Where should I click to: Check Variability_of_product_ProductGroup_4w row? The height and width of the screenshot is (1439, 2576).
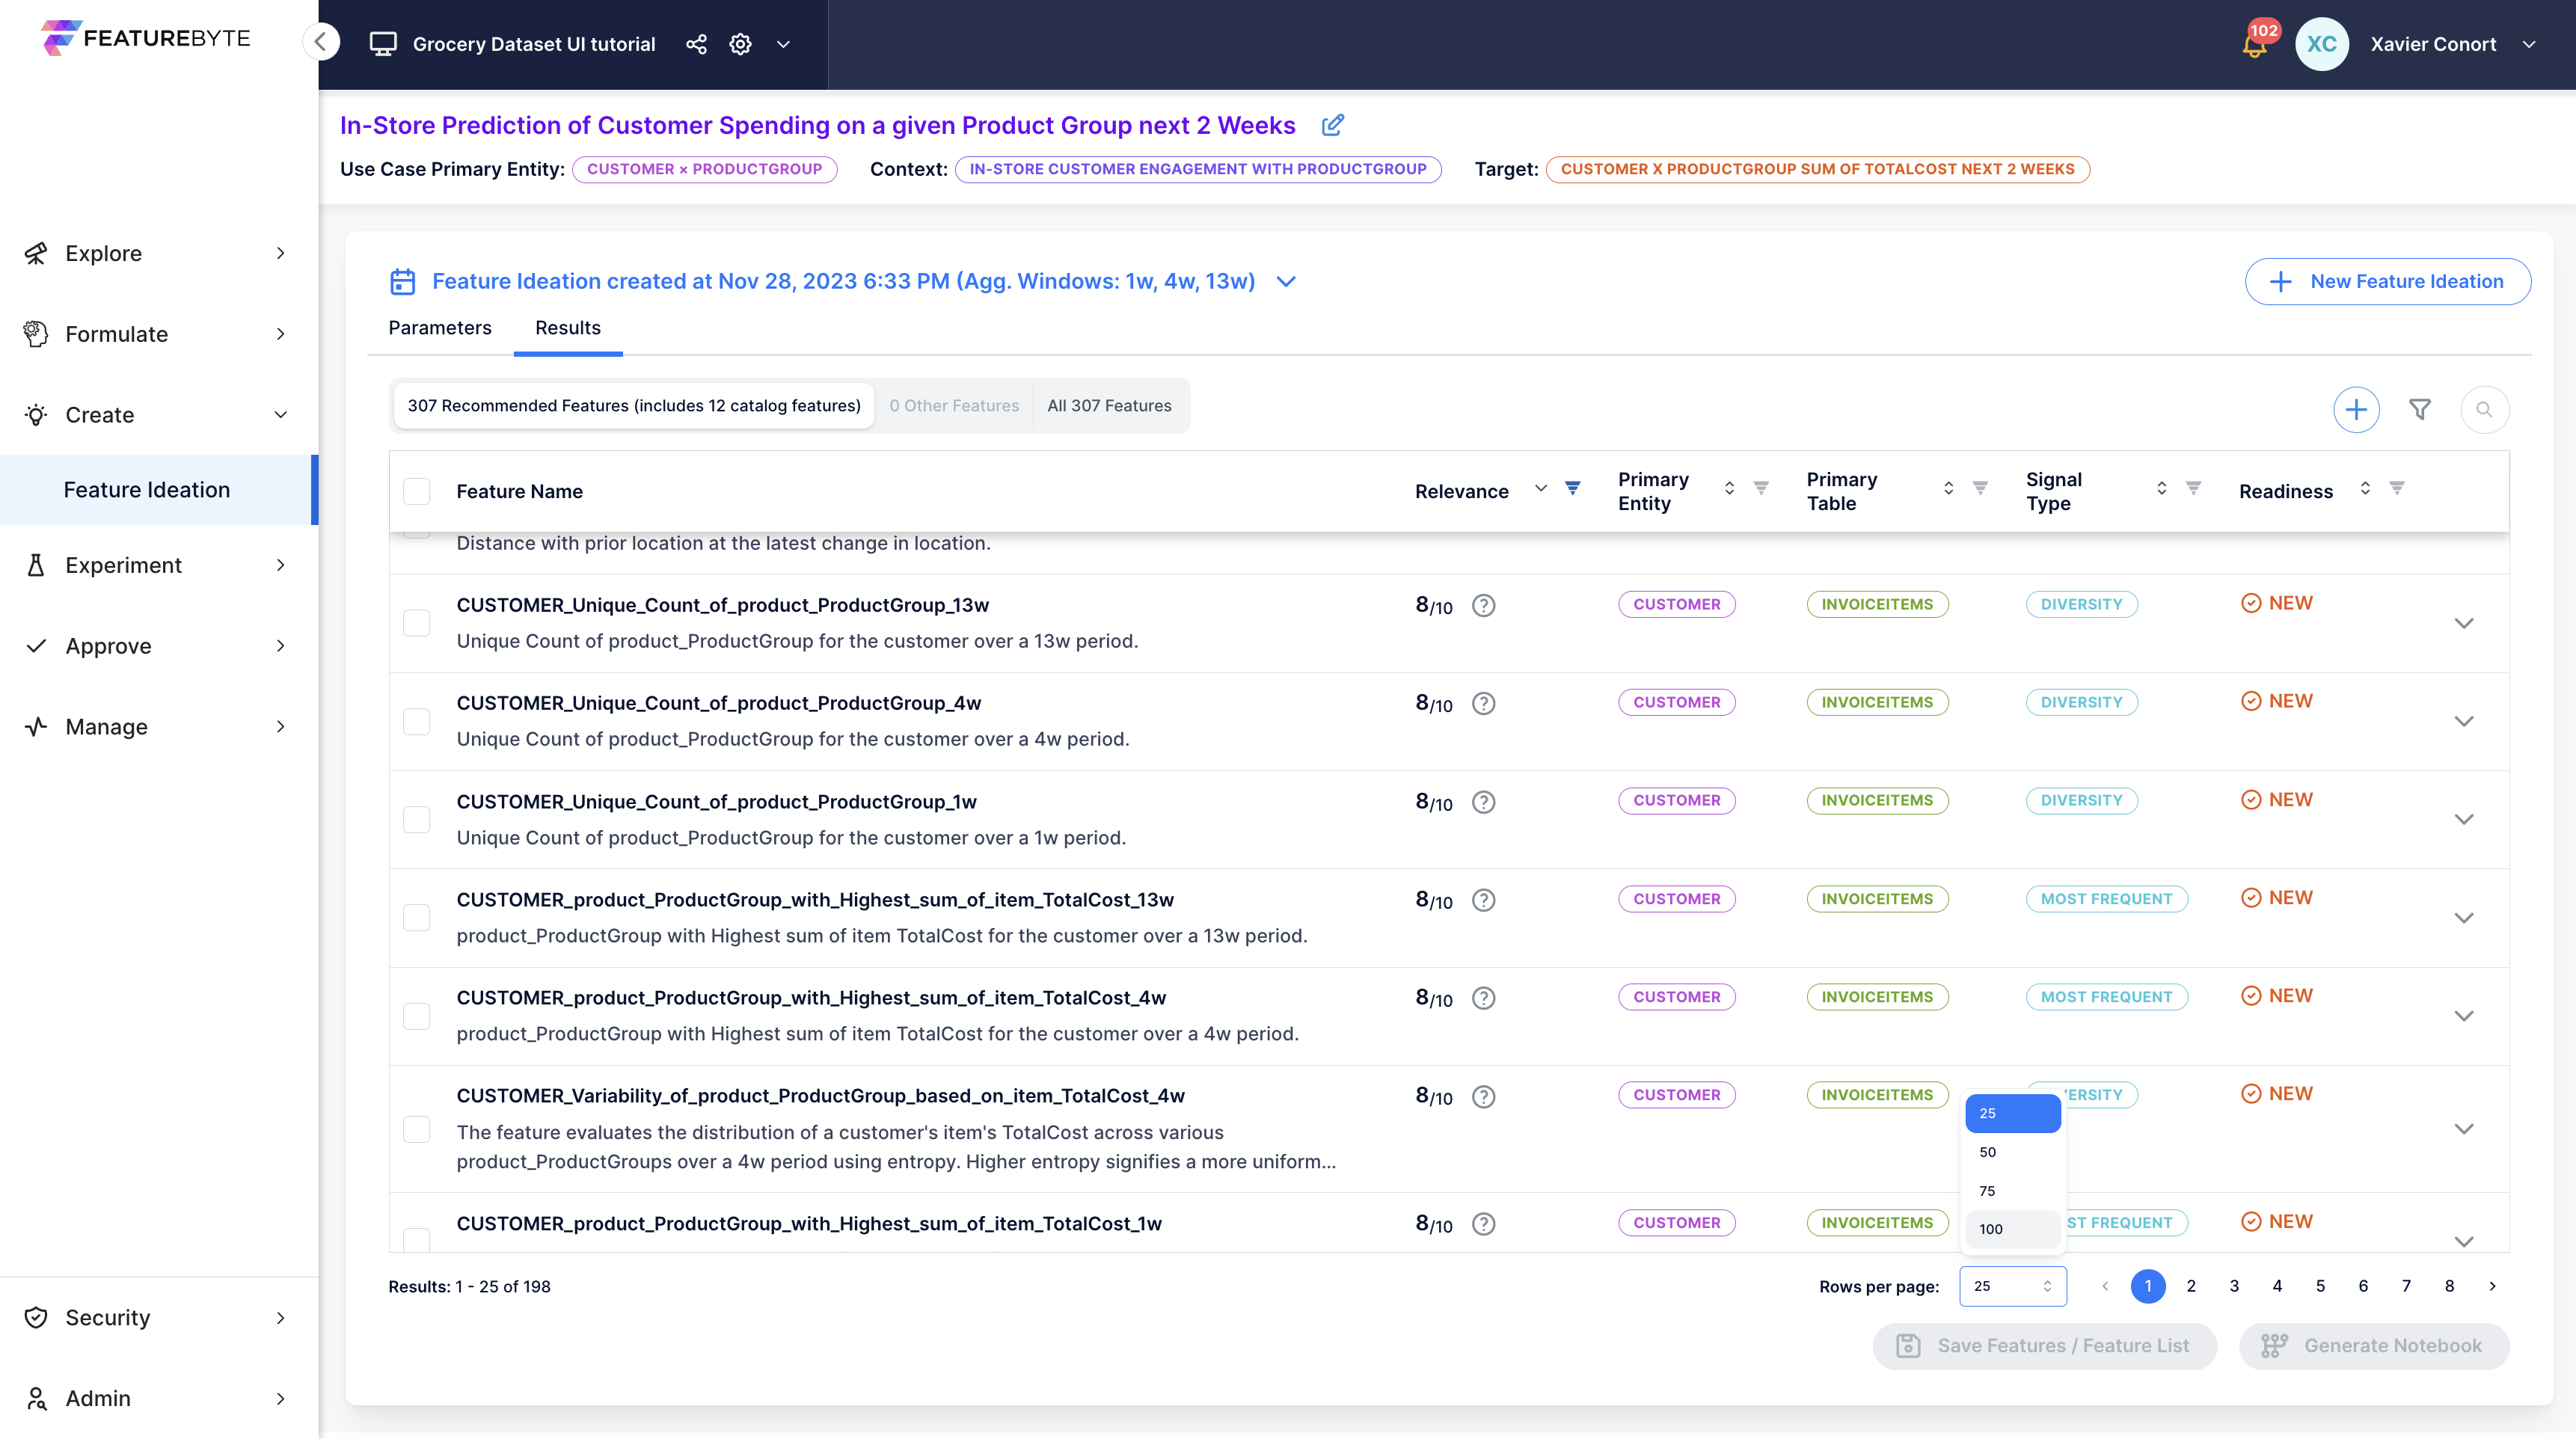[416, 1129]
